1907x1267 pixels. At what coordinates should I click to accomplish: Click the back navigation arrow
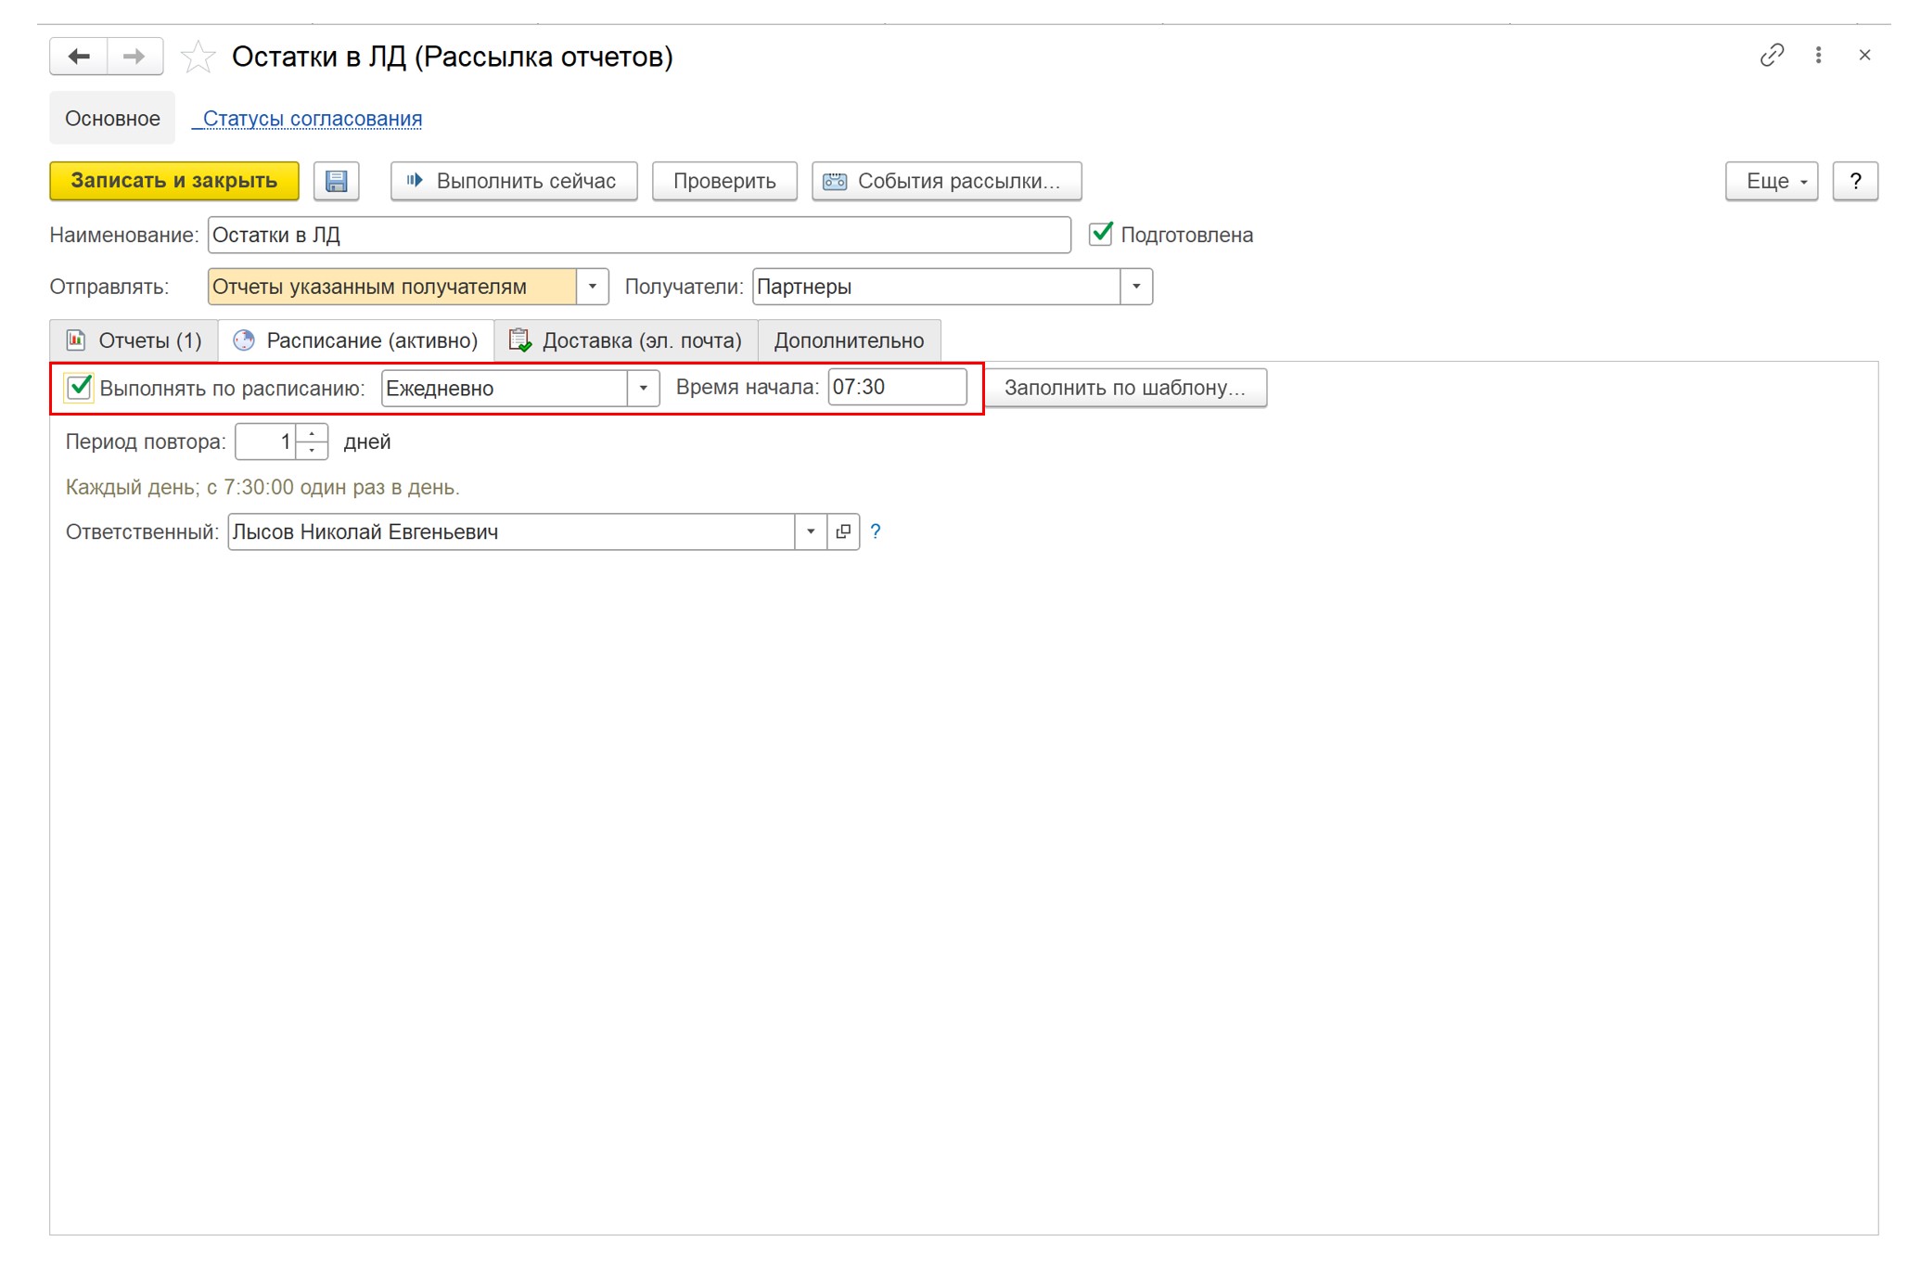point(79,57)
